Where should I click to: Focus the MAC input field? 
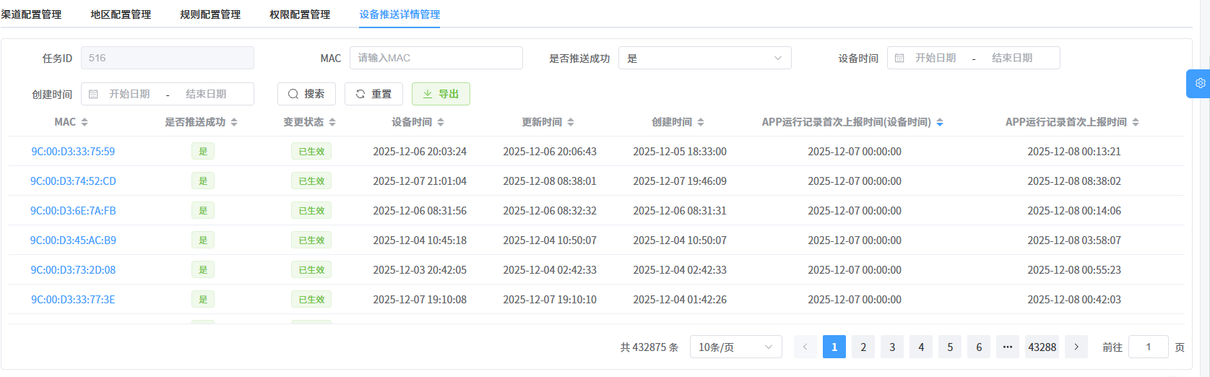(x=436, y=58)
